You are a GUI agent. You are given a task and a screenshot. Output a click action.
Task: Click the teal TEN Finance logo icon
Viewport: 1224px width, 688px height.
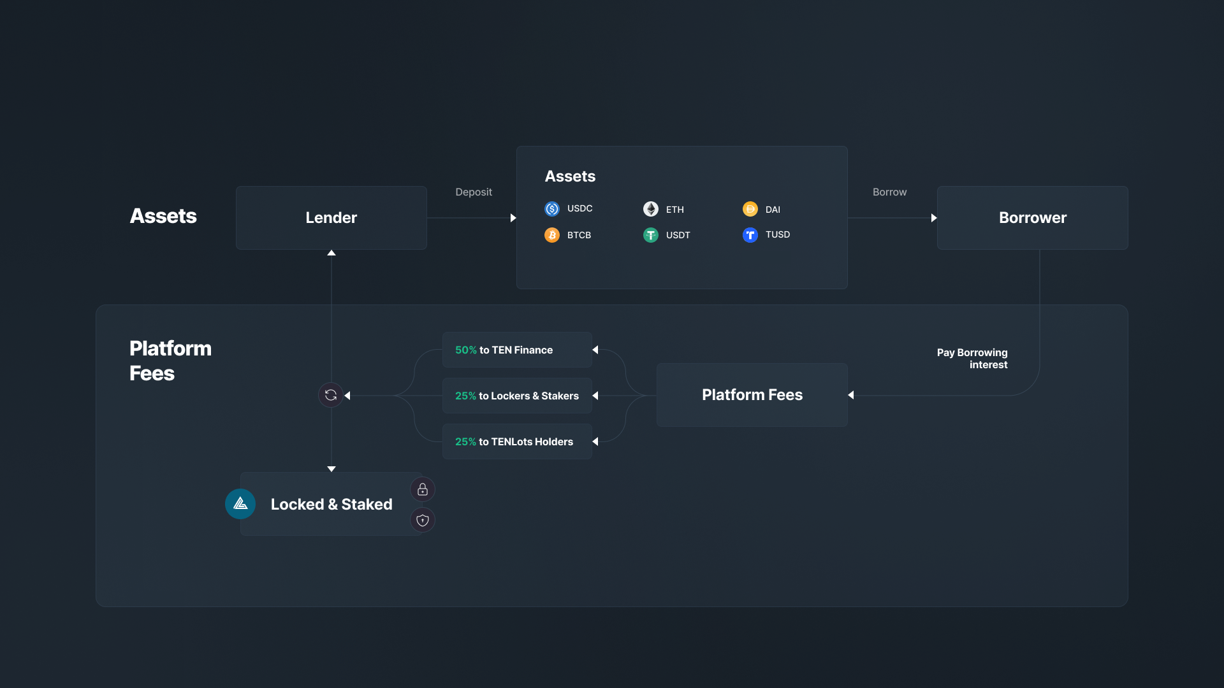pyautogui.click(x=240, y=504)
